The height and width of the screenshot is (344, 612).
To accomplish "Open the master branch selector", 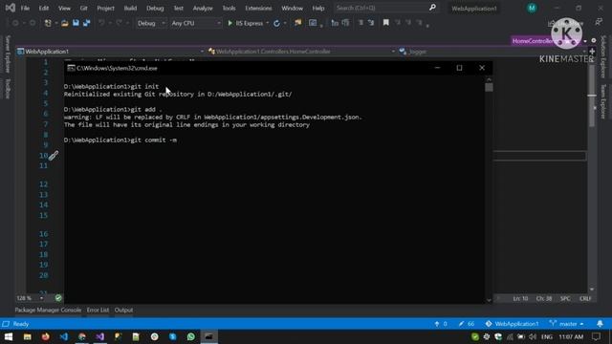I will (x=567, y=324).
